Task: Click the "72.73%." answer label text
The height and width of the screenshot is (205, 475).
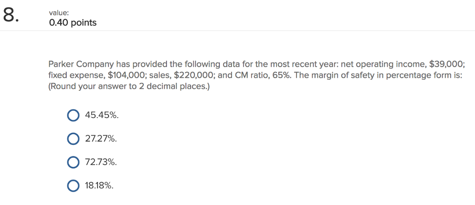Action: tap(101, 163)
